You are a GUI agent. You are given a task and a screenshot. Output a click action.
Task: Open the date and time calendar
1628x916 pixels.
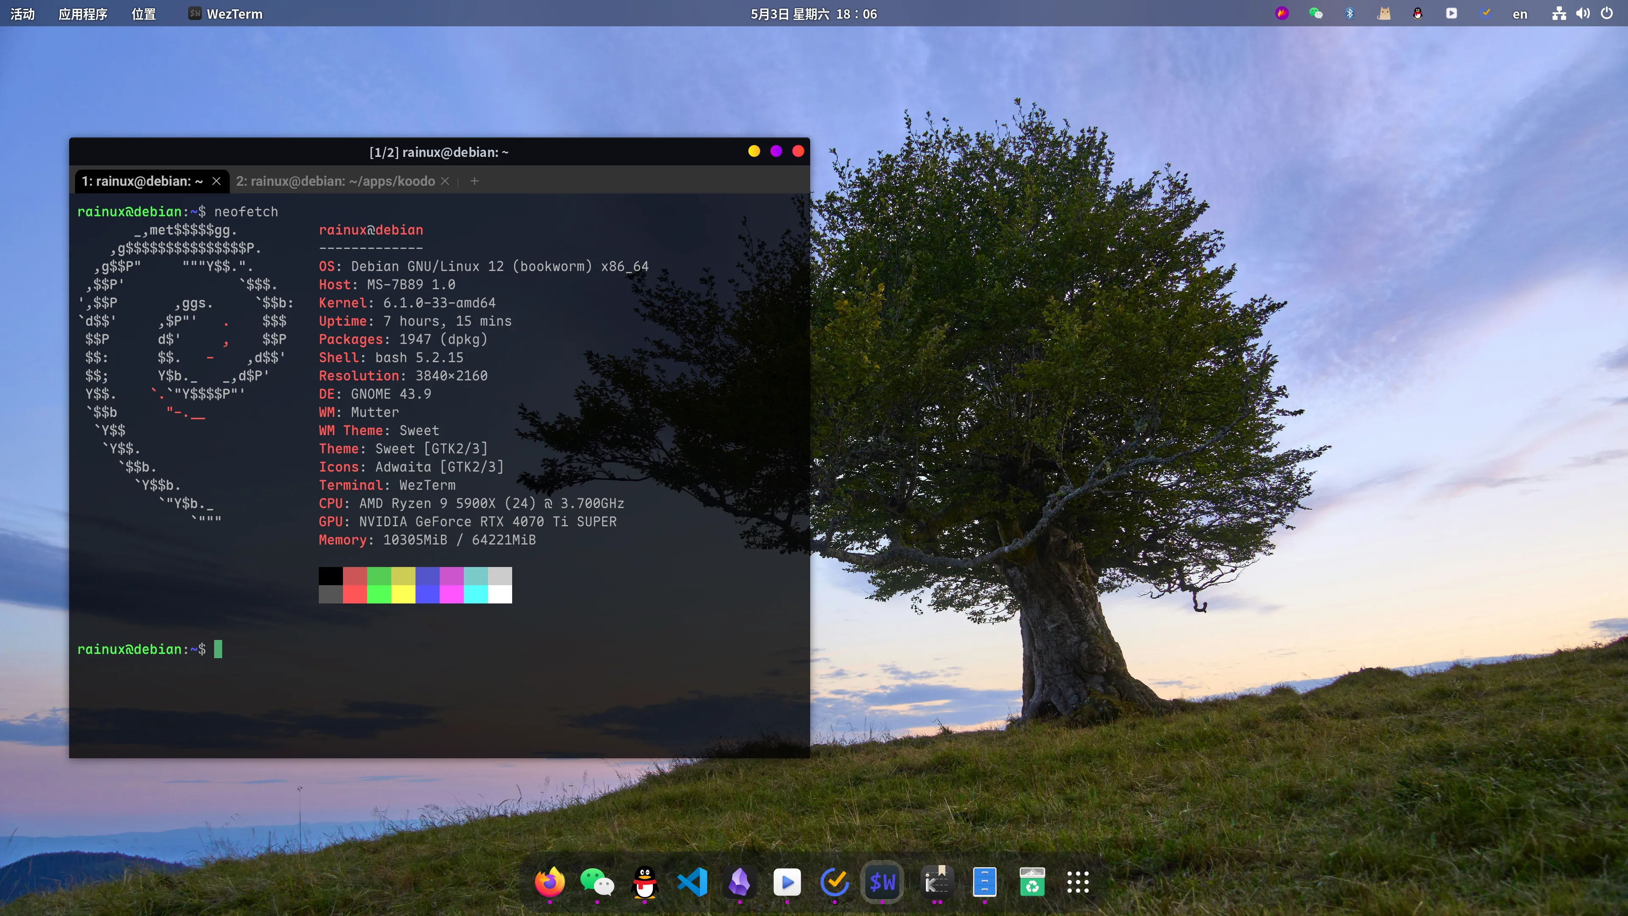pyautogui.click(x=814, y=14)
